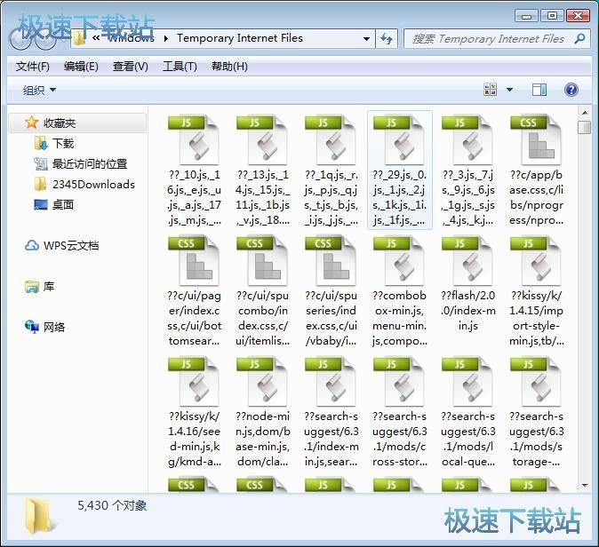Select the ??flash/2.0.0/index-min.js file icon
The width and height of the screenshot is (599, 547).
coord(467,261)
